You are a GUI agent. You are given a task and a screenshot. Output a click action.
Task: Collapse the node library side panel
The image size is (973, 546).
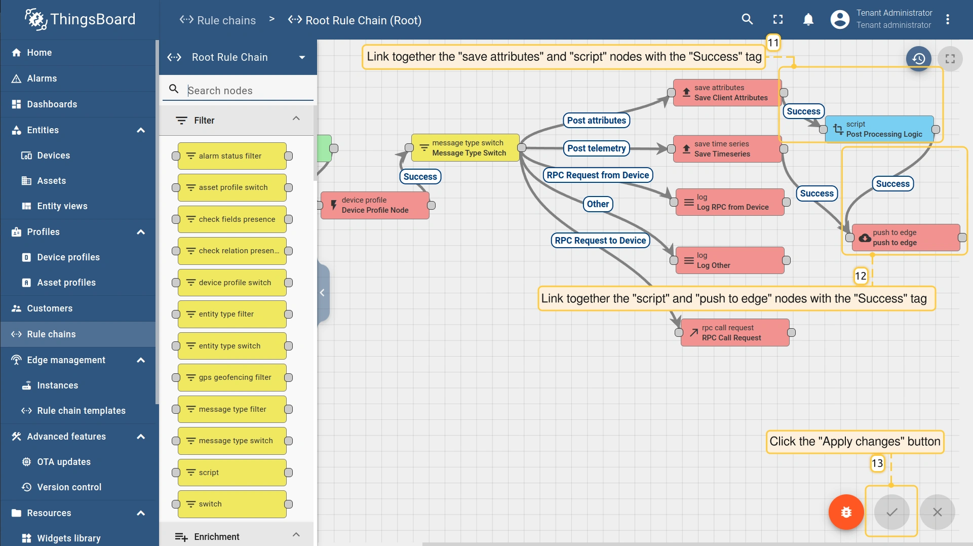coord(322,293)
